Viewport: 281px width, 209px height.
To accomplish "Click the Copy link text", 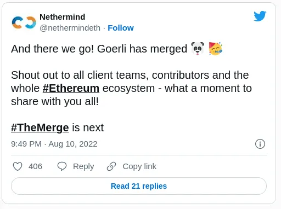I will tap(139, 166).
